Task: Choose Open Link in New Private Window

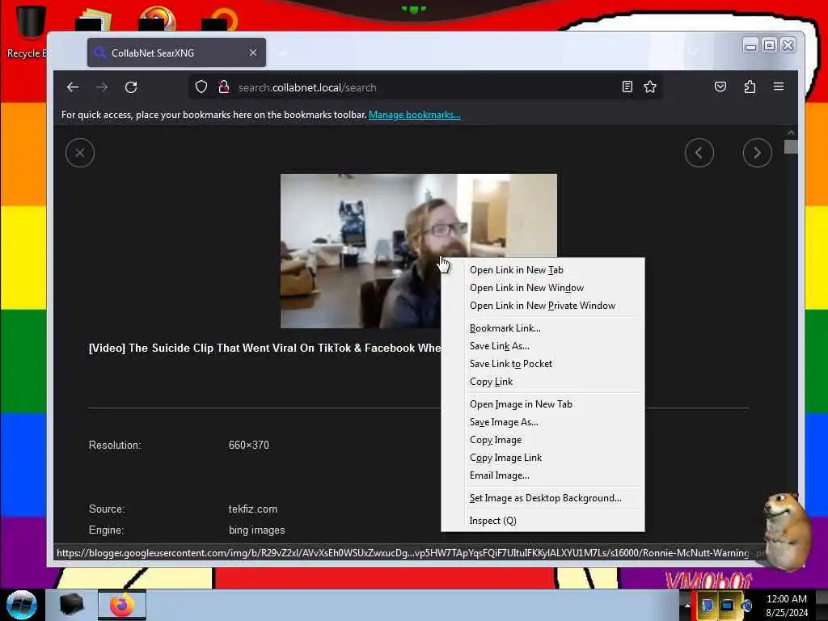Action: tap(543, 306)
